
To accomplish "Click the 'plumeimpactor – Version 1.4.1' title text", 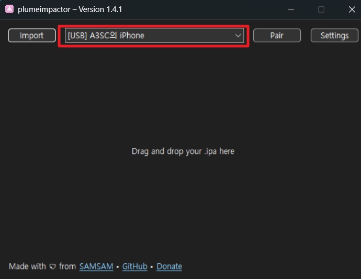I will 70,9.
